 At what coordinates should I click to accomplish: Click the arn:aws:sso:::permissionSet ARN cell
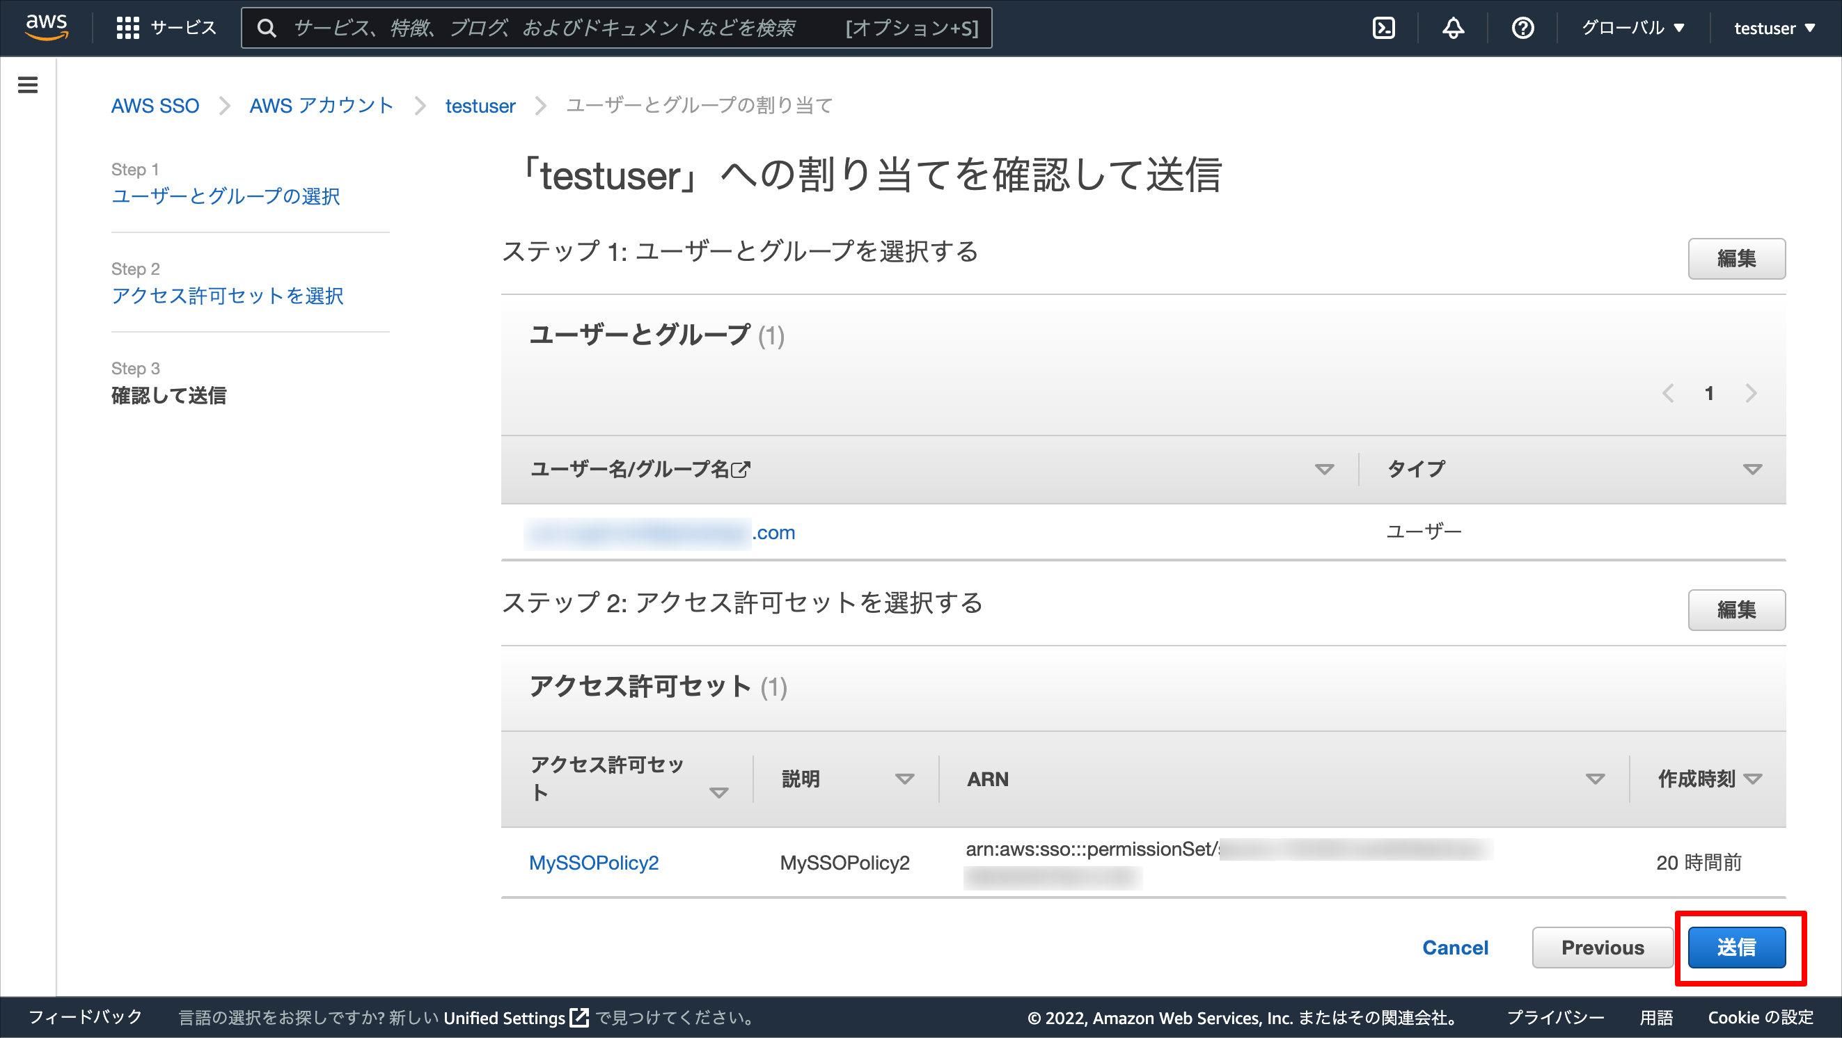coord(1228,862)
